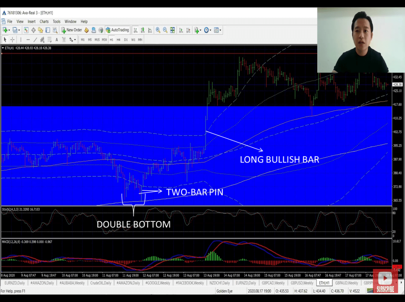Switch timeframe to MN
The image size is (405, 302).
140,40
